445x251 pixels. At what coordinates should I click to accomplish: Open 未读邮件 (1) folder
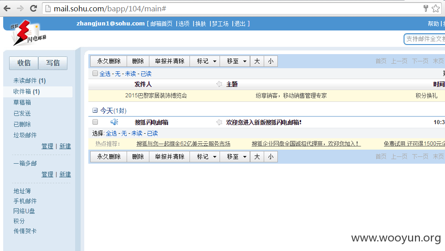coord(30,81)
